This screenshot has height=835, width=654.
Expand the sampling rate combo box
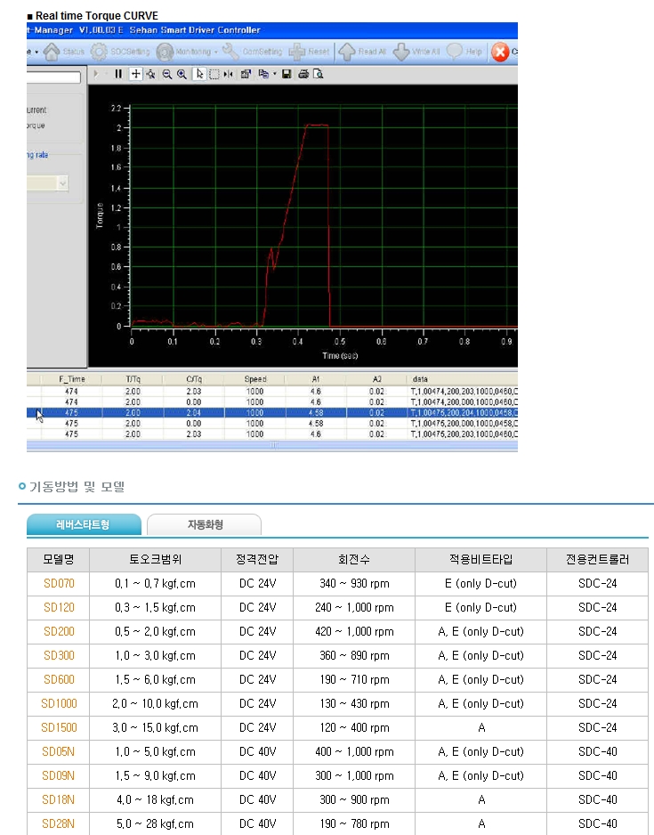coord(62,182)
